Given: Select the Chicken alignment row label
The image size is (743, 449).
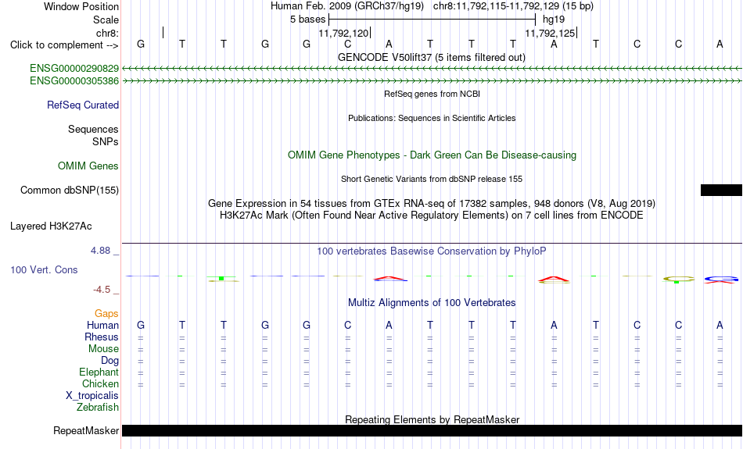Looking at the screenshot, I should click(x=100, y=383).
